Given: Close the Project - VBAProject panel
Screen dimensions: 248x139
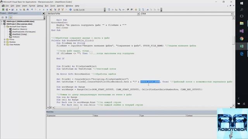Looking at the screenshot, I should coord(43,14).
